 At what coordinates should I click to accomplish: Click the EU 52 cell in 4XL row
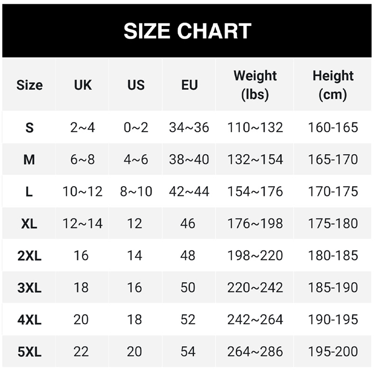pos(188,319)
